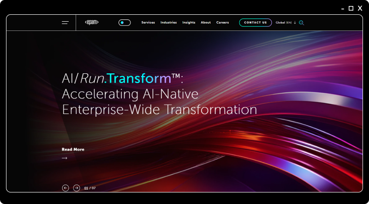Maximize the browser window
Image resolution: width=369 pixels, height=204 pixels.
(x=351, y=8)
